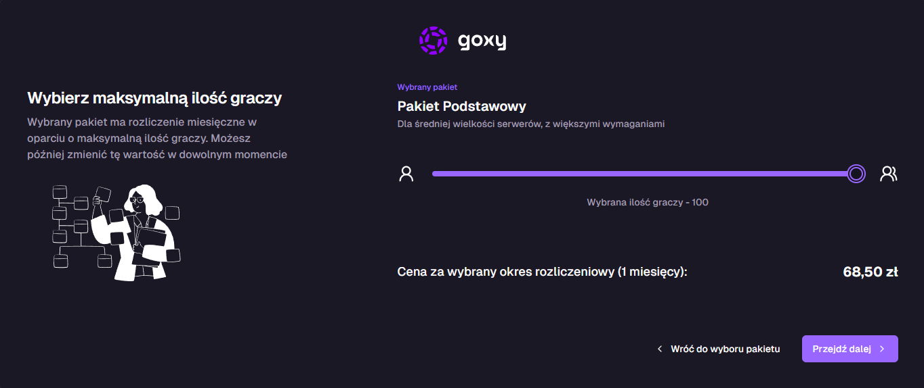Click the 'Wybierz maksymalną ilość graczy' heading

pos(154,98)
